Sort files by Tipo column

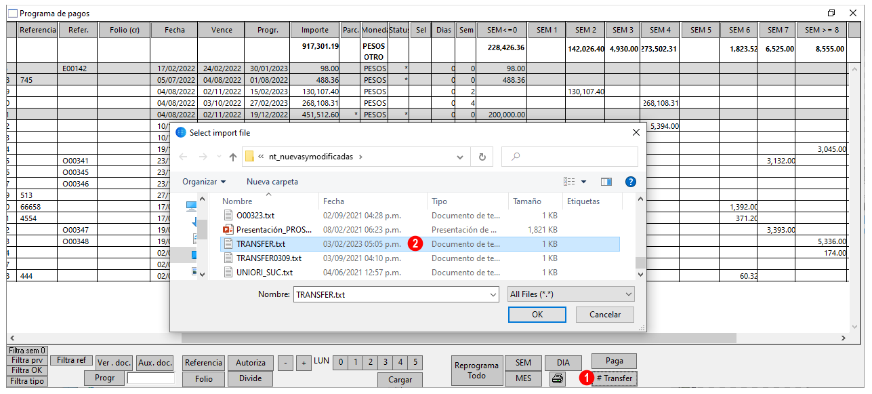pos(468,201)
